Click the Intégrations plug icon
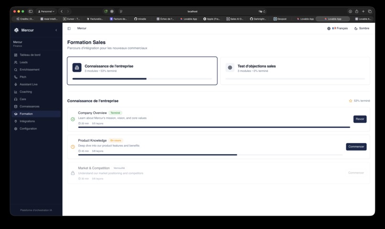Image resolution: width=385 pixels, height=229 pixels. (16, 121)
